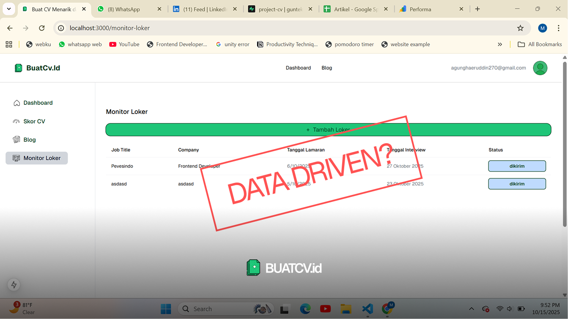Open the whatsapp web bookmark
The image size is (568, 319).
(x=80, y=44)
